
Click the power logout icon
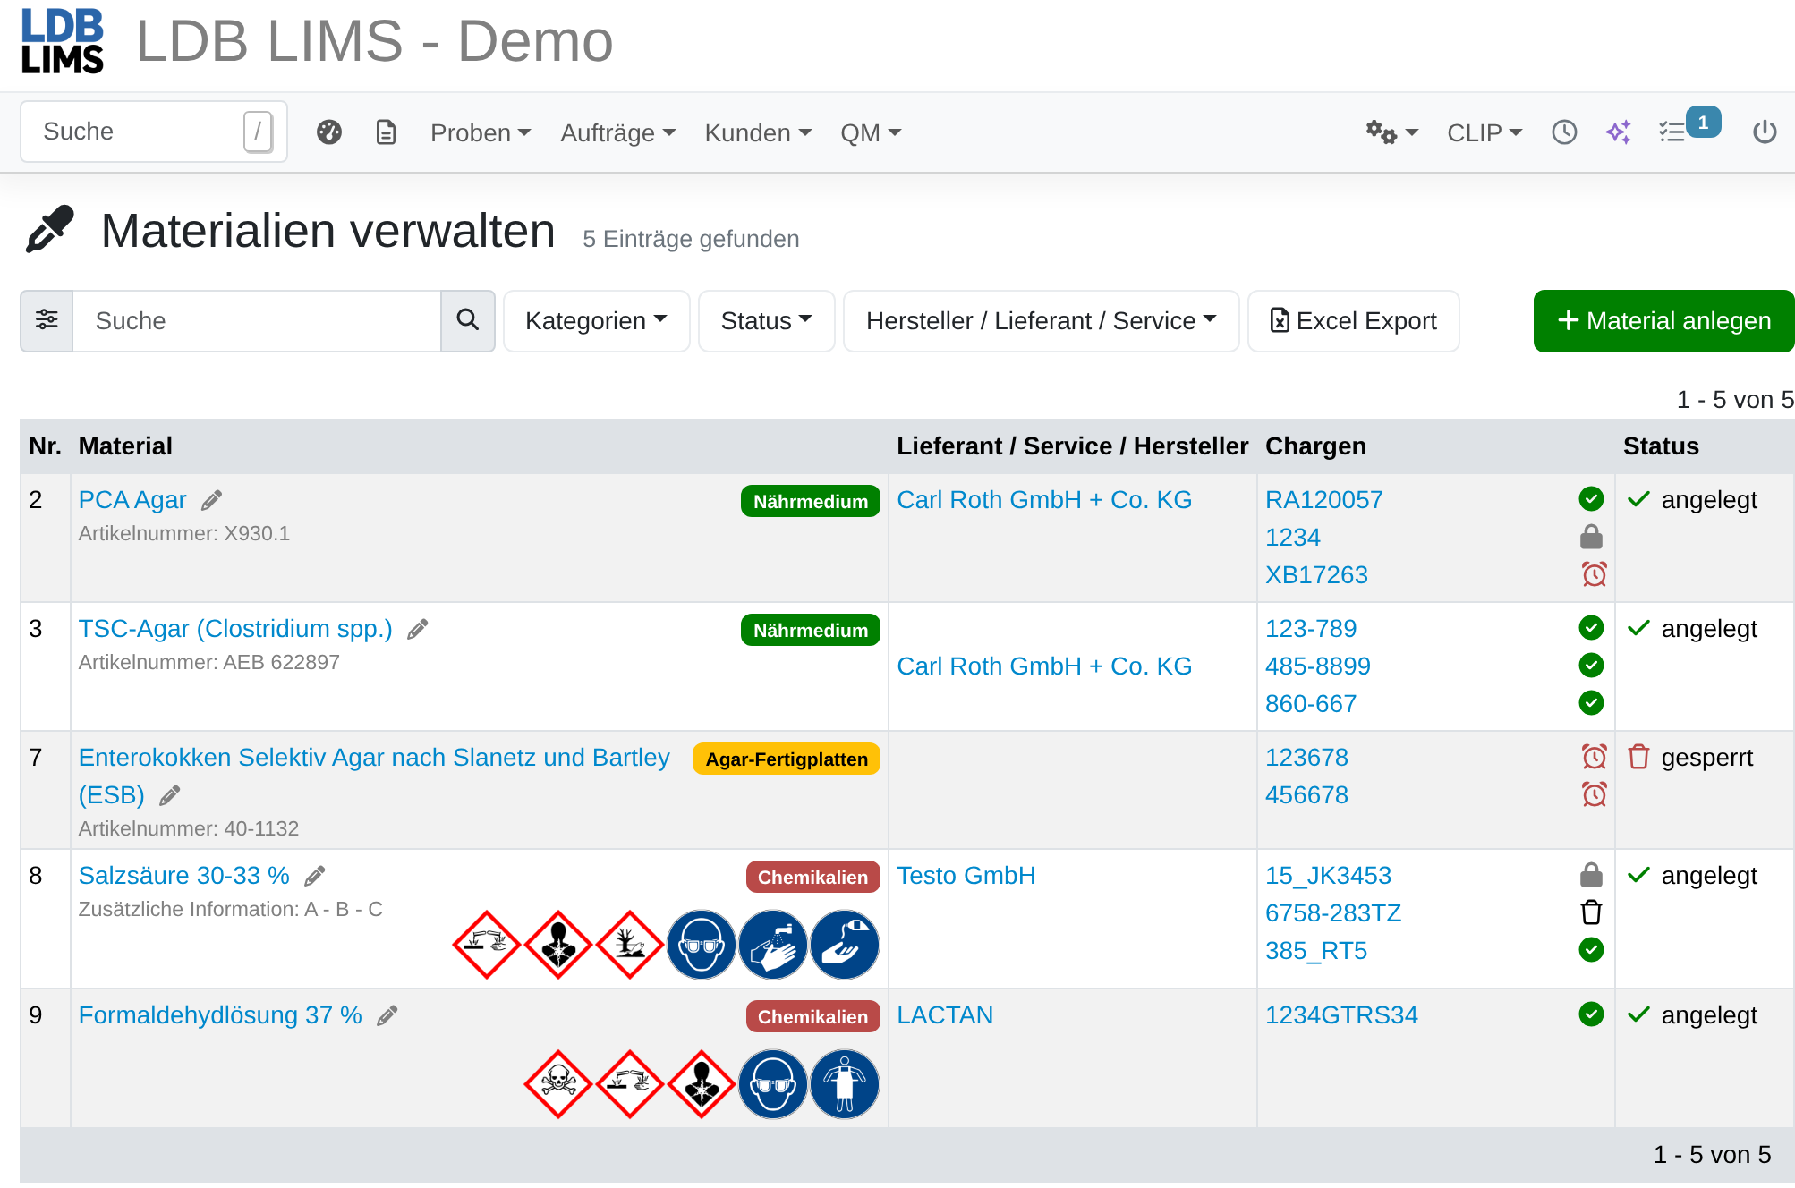pyautogui.click(x=1765, y=132)
